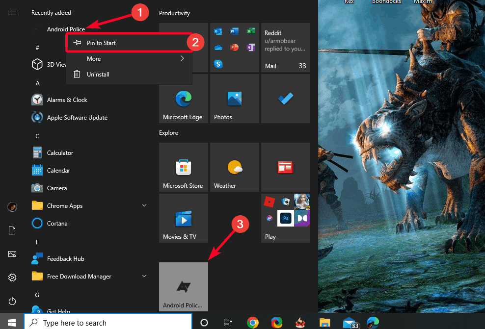Open Task View on taskbar

coord(228,323)
